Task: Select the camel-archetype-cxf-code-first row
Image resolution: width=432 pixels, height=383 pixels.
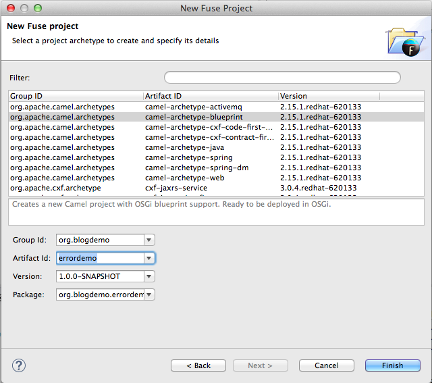Action: (x=216, y=127)
